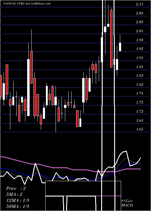Click the tallest red candlestick near 2.08

(x=111, y=39)
